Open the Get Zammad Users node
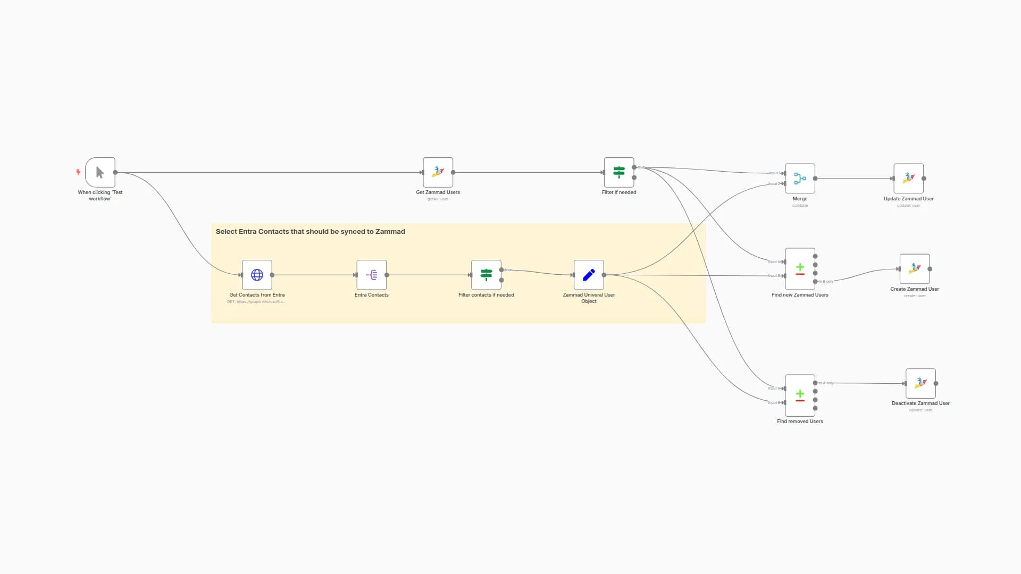This screenshot has width=1021, height=574. point(438,172)
